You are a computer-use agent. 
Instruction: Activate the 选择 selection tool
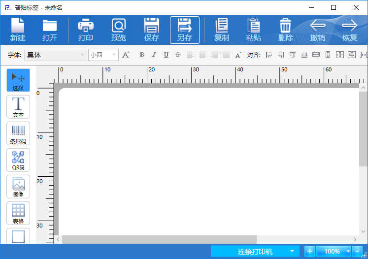tap(18, 80)
